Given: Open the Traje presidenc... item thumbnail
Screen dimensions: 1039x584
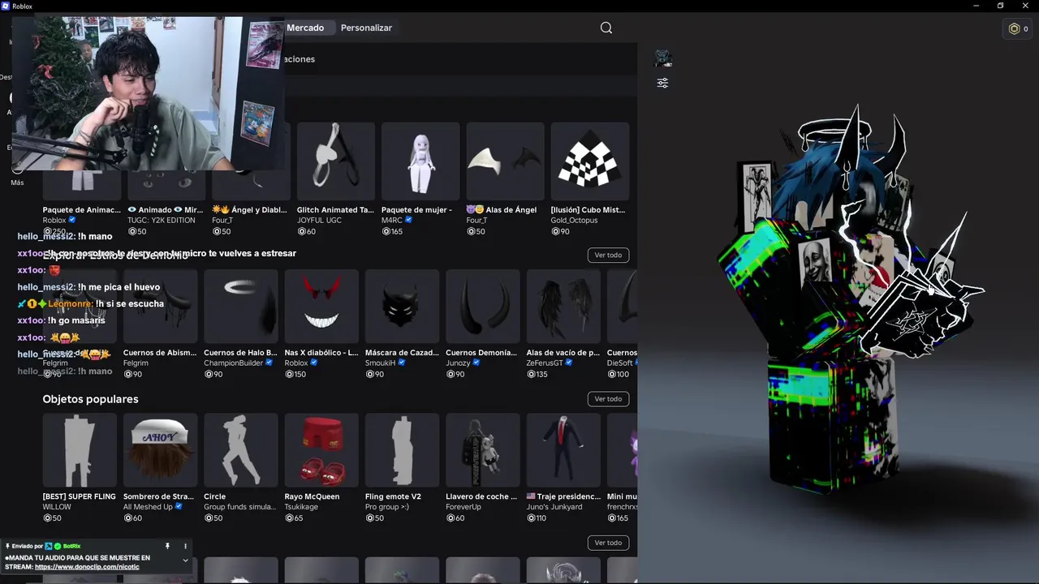Looking at the screenshot, I should coord(563,450).
